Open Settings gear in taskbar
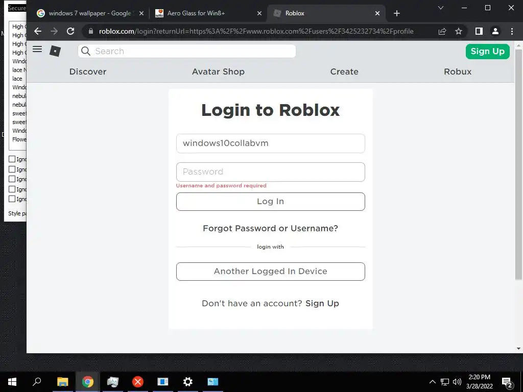Viewport: 523px width, 392px height. [x=188, y=382]
